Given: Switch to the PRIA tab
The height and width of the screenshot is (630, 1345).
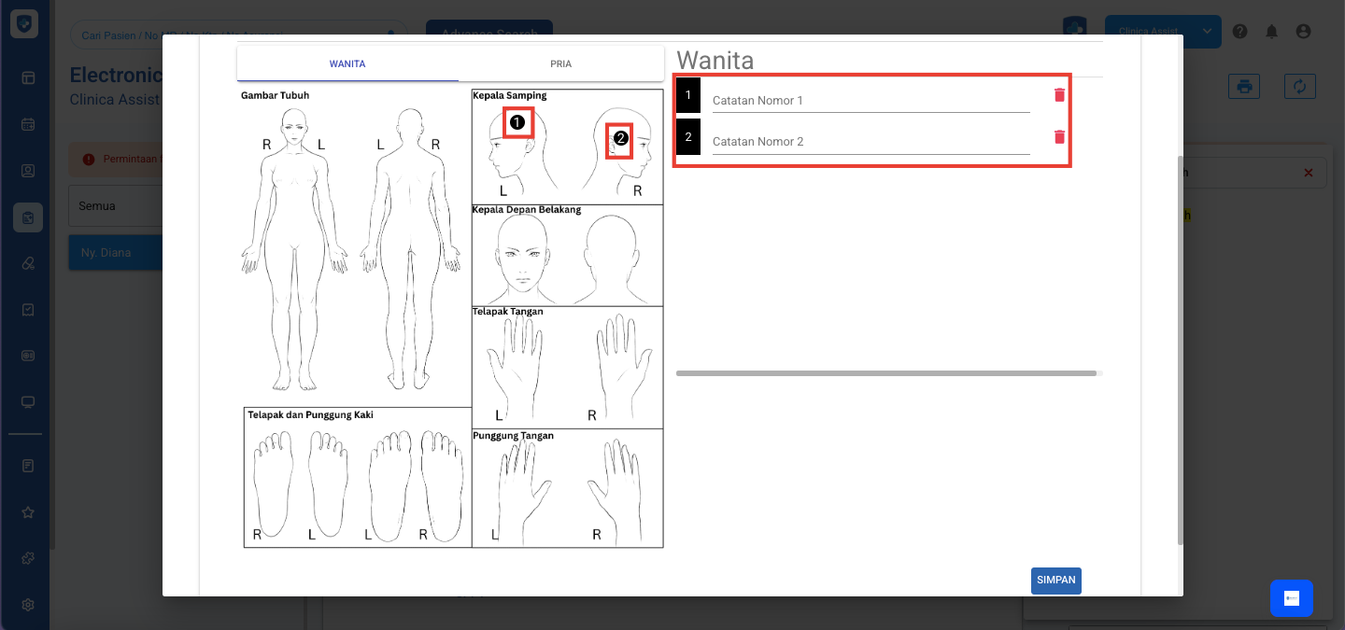Looking at the screenshot, I should 560,64.
